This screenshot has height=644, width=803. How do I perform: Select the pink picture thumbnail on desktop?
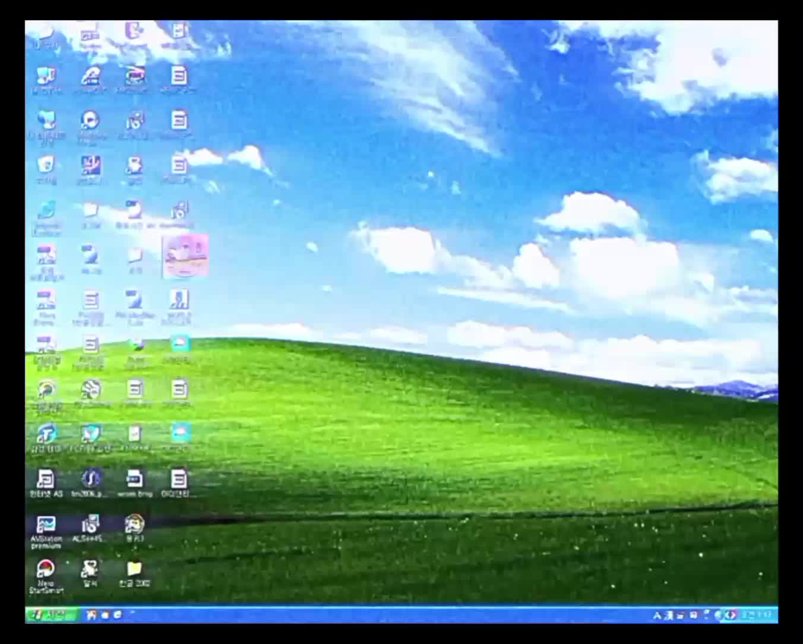[x=185, y=255]
